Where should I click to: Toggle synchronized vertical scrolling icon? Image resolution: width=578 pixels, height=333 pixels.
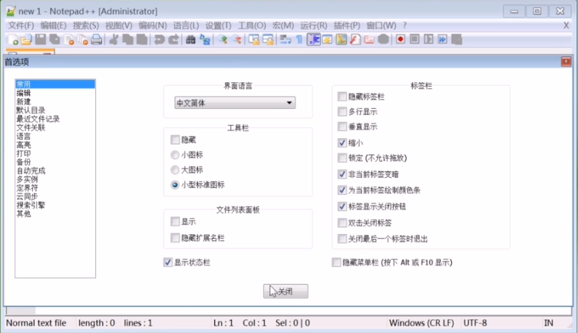pos(254,39)
